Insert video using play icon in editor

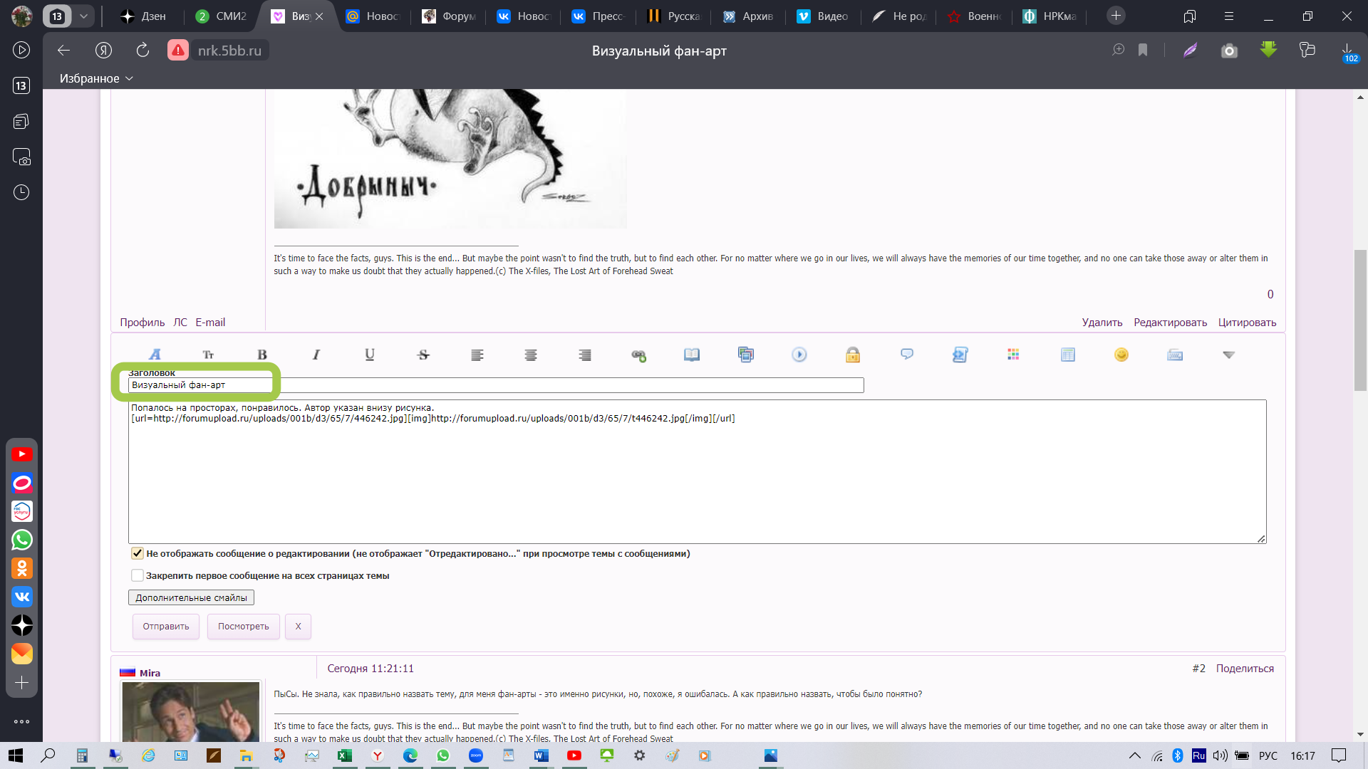[799, 355]
